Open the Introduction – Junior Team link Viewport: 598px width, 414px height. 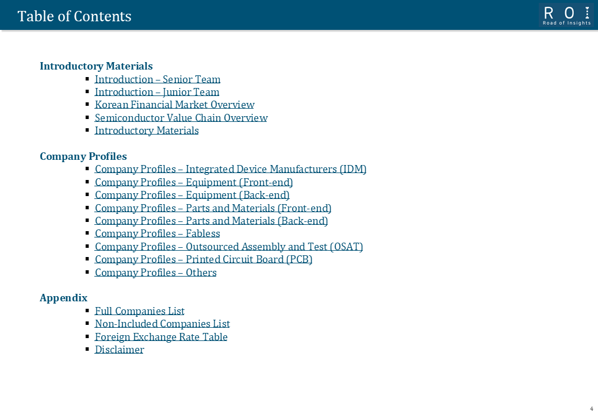point(157,92)
